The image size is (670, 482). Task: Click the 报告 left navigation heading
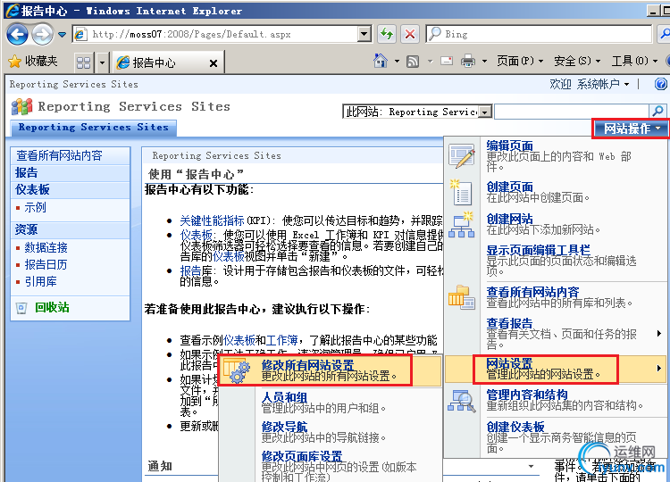pos(27,172)
